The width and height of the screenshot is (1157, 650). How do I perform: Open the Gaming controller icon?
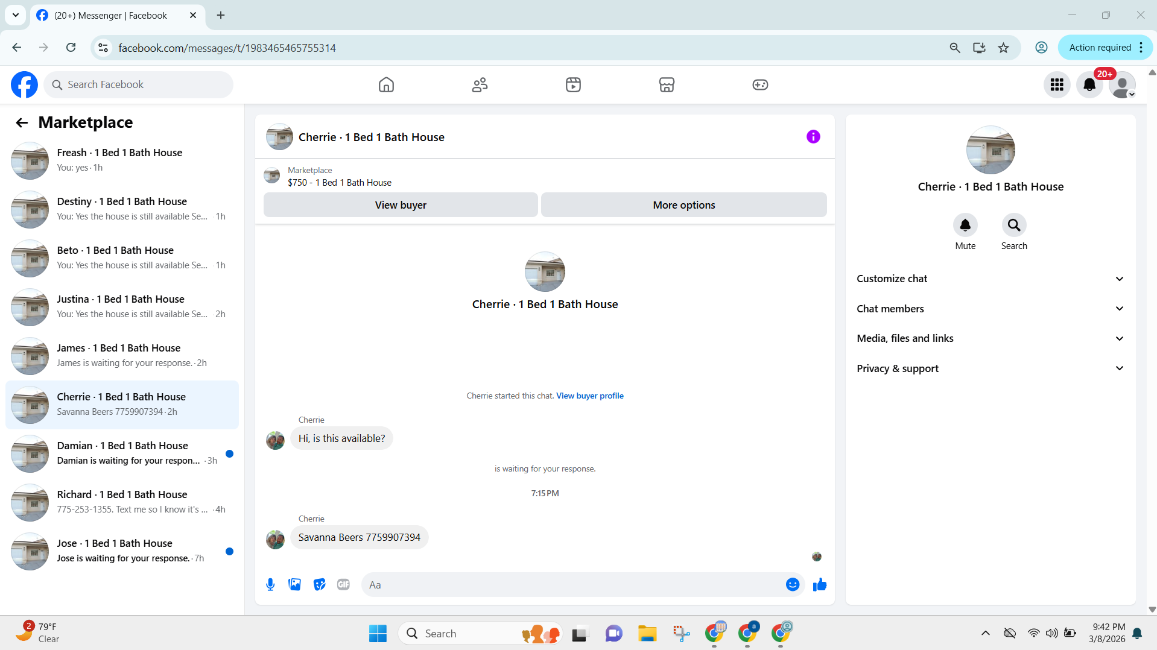760,84
